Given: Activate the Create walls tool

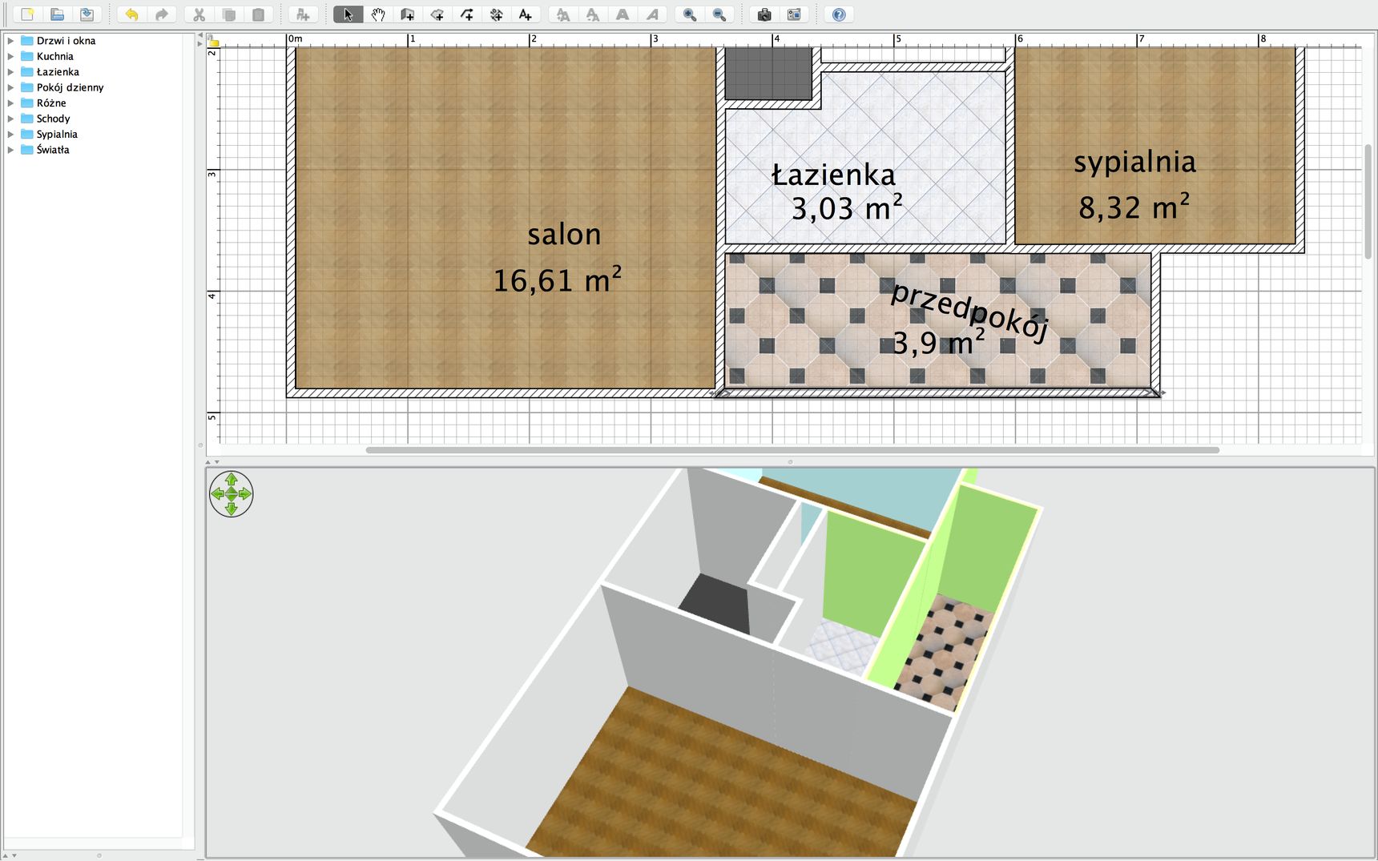Looking at the screenshot, I should pos(407,14).
